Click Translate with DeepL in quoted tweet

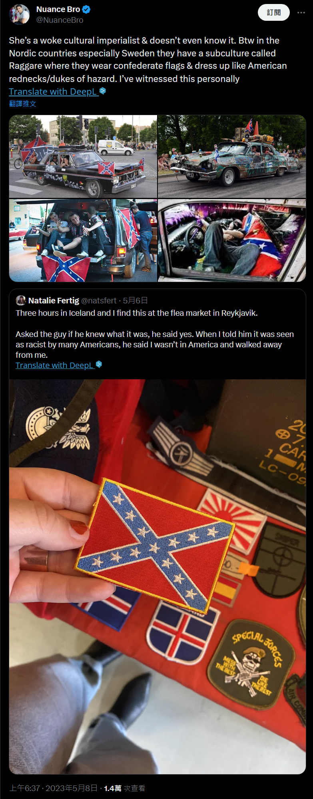point(54,365)
